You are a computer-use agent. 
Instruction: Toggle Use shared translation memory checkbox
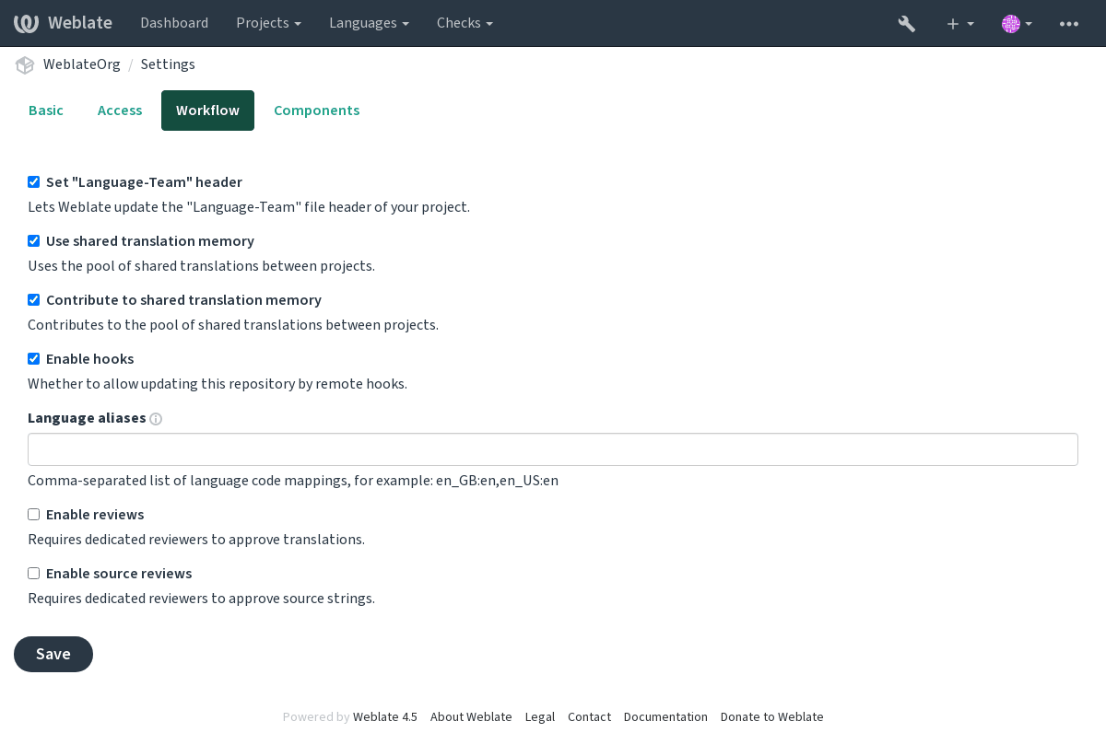(33, 241)
